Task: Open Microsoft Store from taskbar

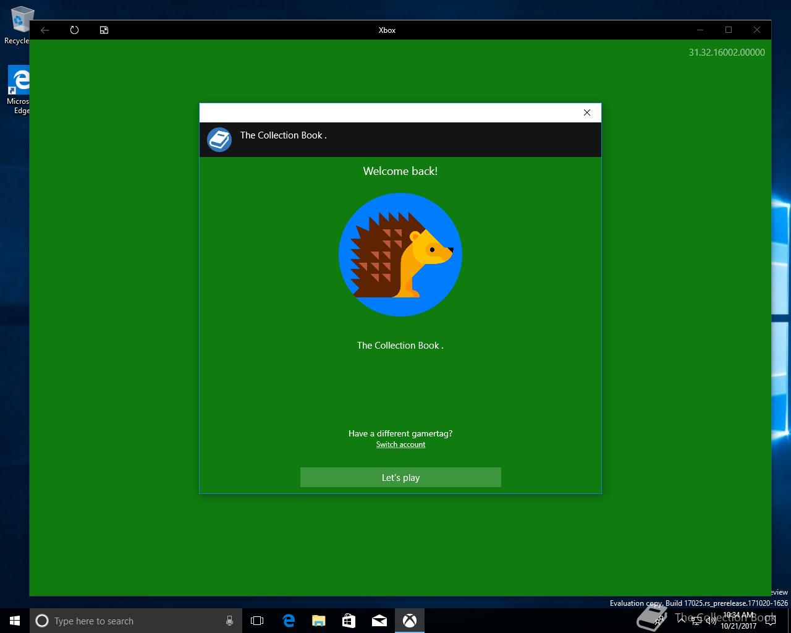Action: 349,621
